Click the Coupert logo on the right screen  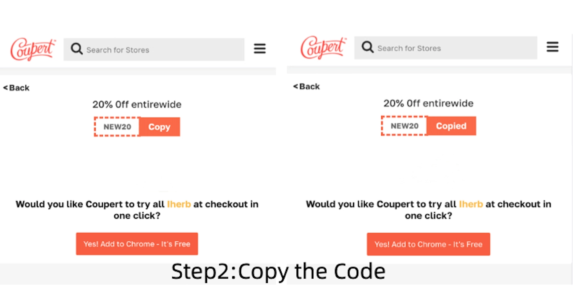click(x=323, y=48)
